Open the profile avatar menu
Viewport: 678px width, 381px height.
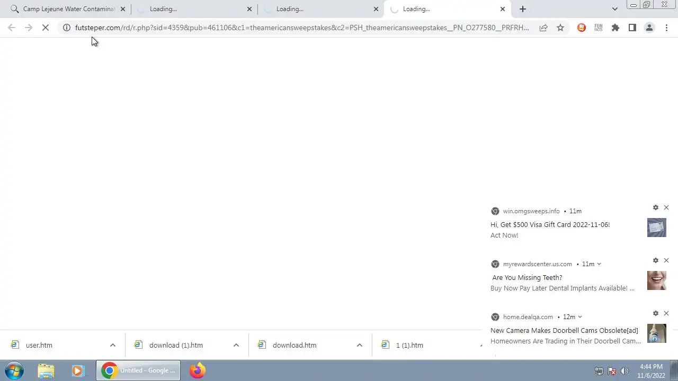pos(649,28)
